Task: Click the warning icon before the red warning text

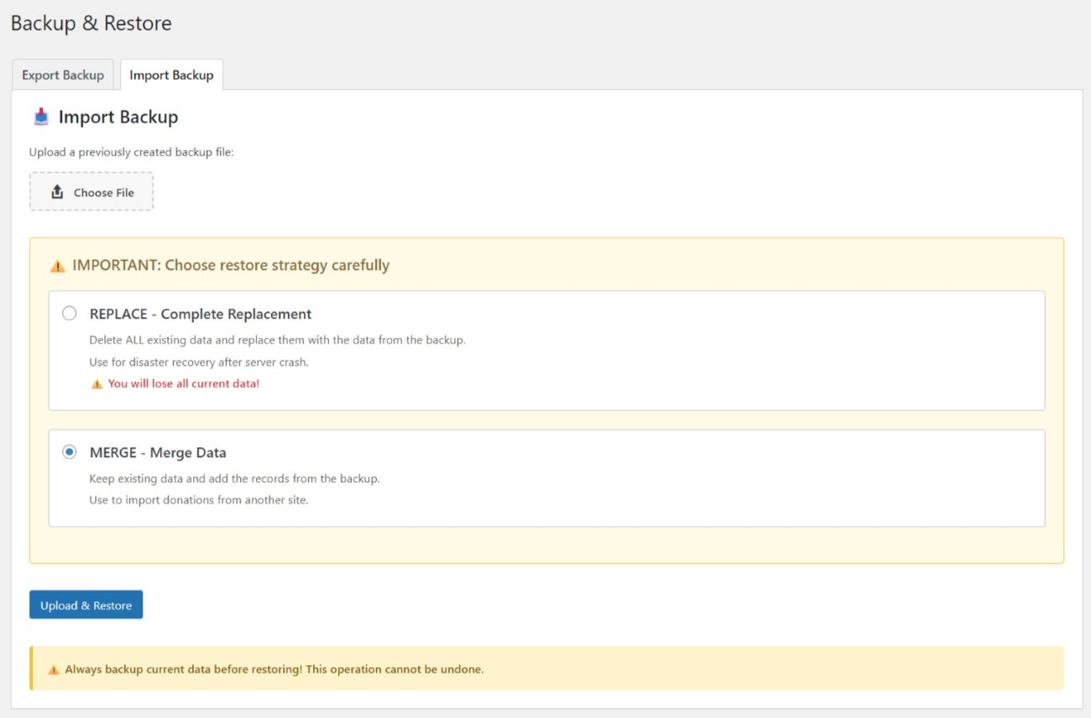Action: [x=97, y=383]
